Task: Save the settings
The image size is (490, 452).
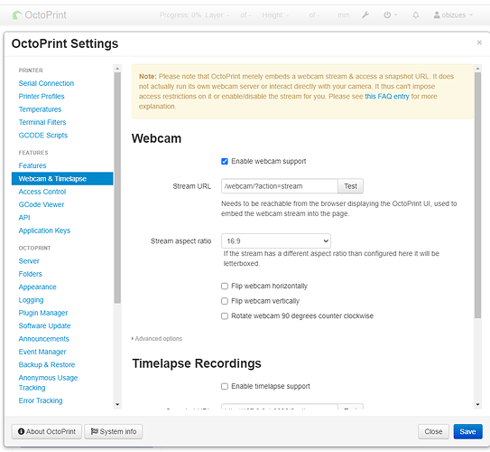Action: click(467, 431)
